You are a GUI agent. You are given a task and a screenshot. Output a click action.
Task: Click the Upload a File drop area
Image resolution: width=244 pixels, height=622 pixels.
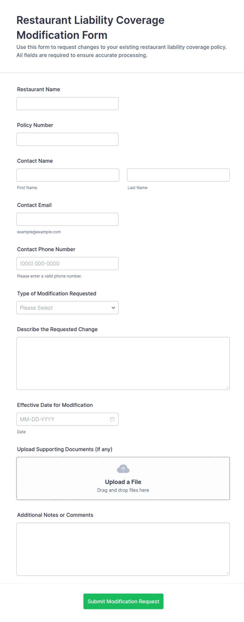[123, 478]
